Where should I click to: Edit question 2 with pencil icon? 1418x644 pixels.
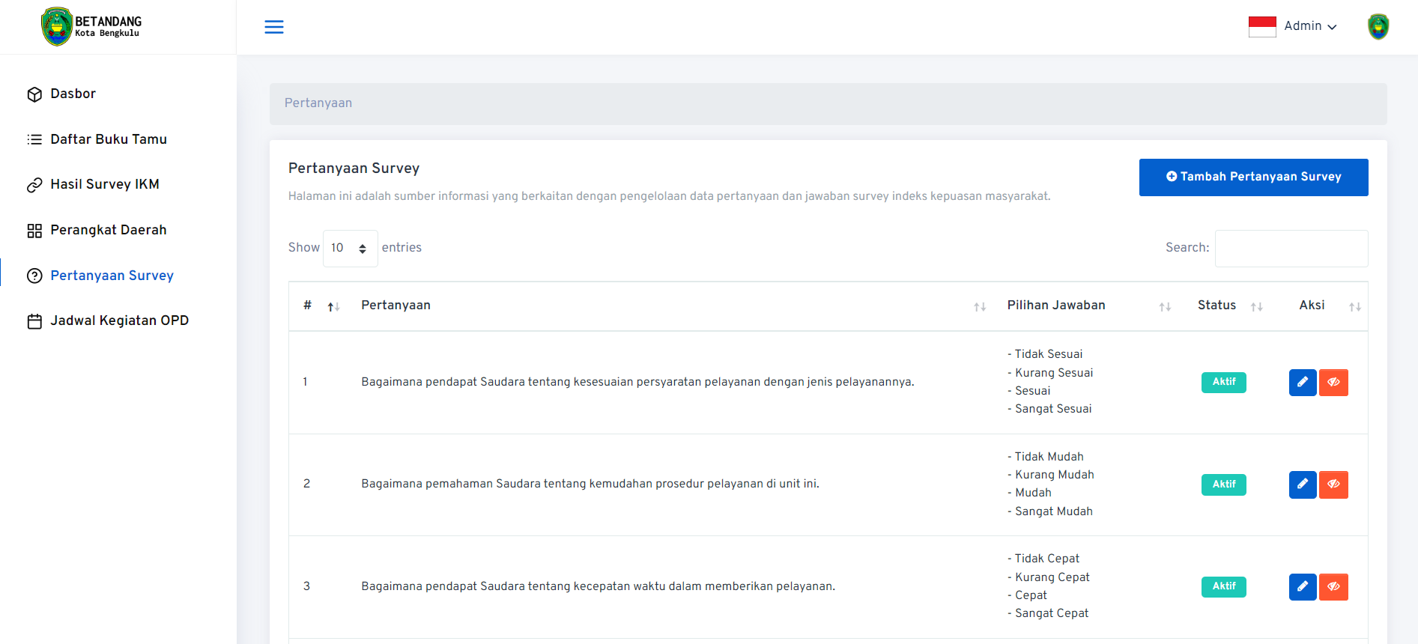click(1303, 484)
